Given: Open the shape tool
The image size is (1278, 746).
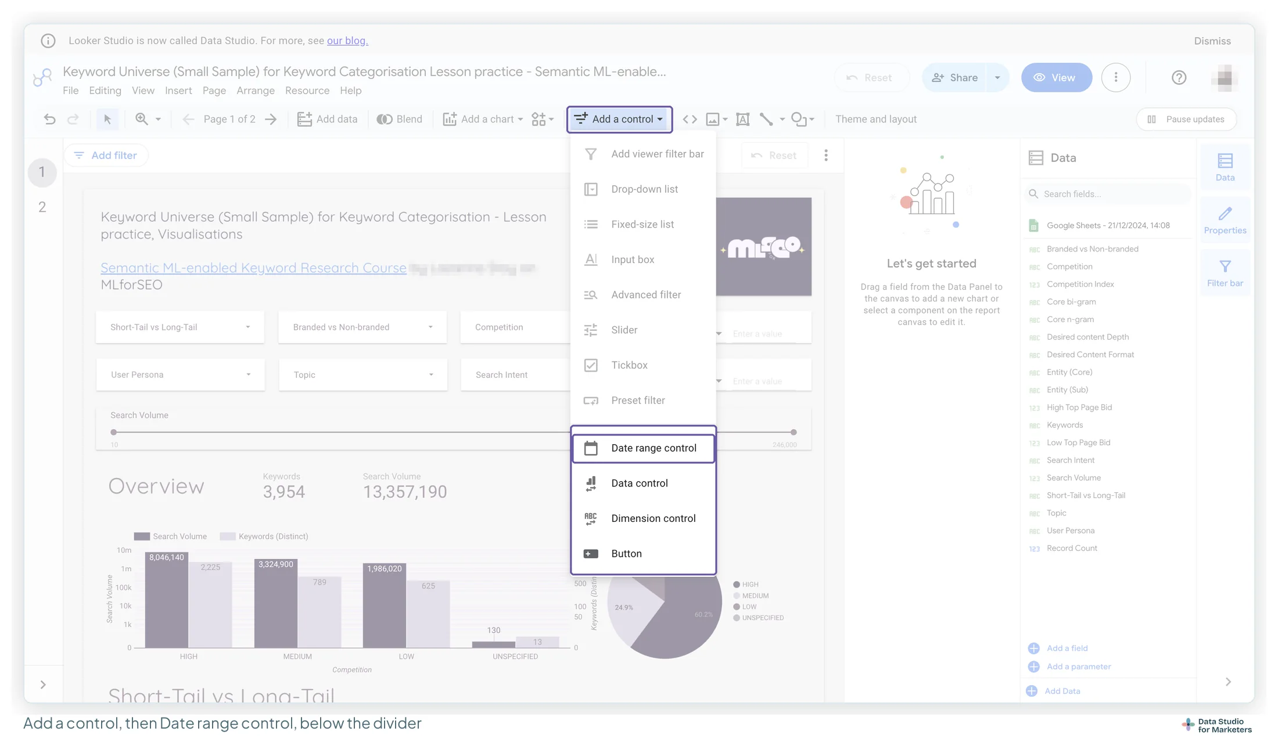Looking at the screenshot, I should pos(799,119).
